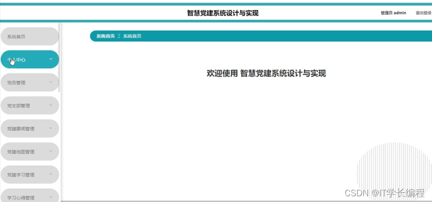The width and height of the screenshot is (432, 202).
Task: Click the sidebar vertical scrollbar
Action: coord(60,57)
